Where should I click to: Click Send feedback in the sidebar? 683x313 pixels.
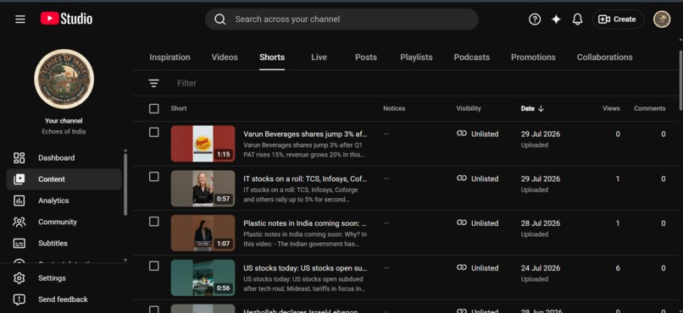[x=64, y=299]
